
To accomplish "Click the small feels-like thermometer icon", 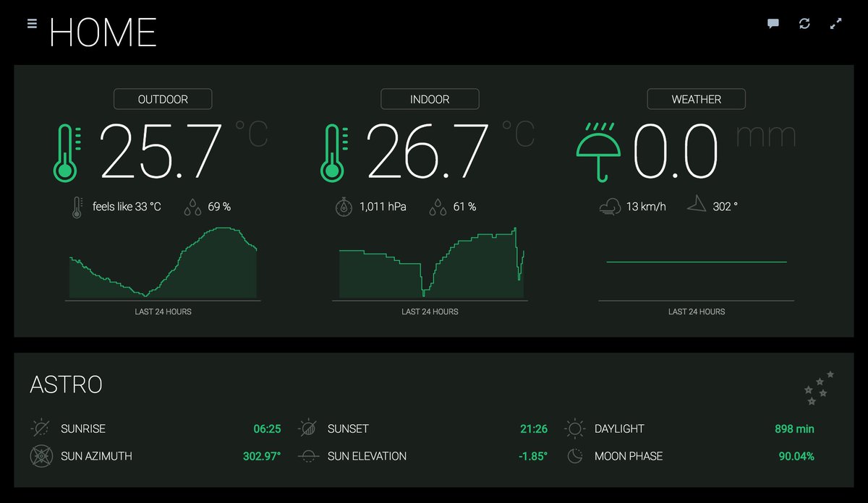I will coord(77,207).
